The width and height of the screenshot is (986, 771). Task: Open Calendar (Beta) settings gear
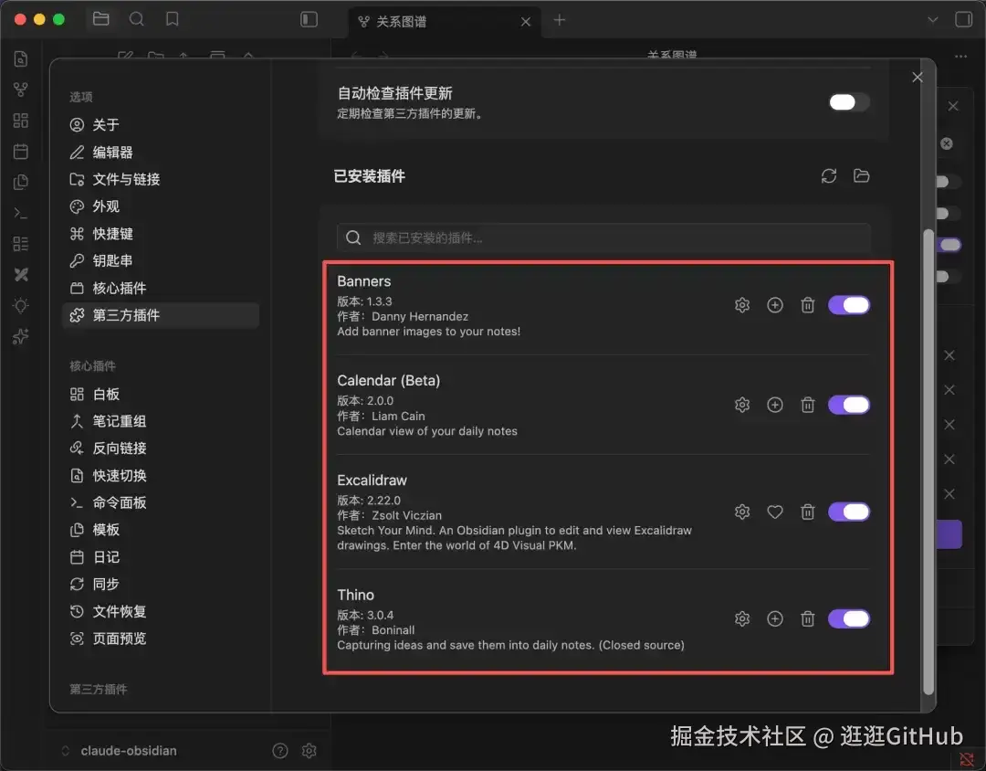coord(742,405)
